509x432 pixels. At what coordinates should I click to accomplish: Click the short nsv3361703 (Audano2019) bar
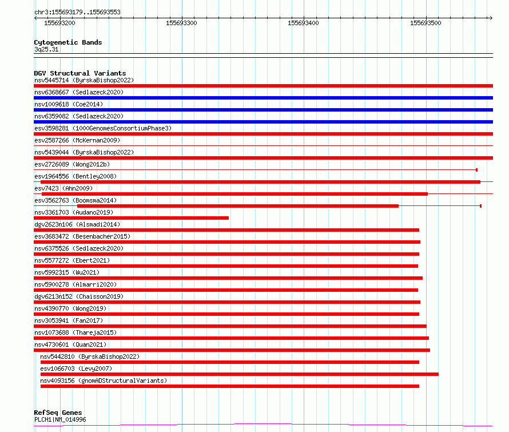pos(131,218)
